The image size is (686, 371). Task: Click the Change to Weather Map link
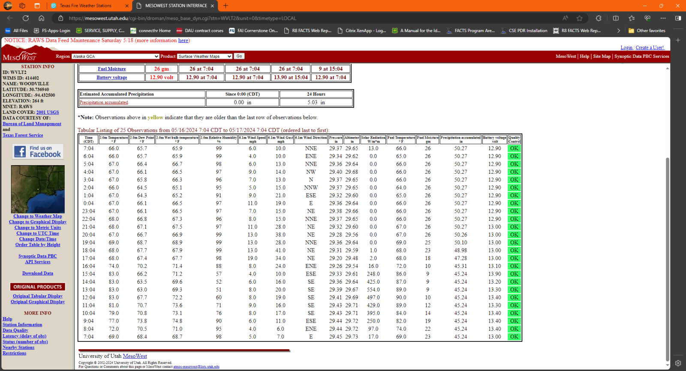[x=38, y=216]
